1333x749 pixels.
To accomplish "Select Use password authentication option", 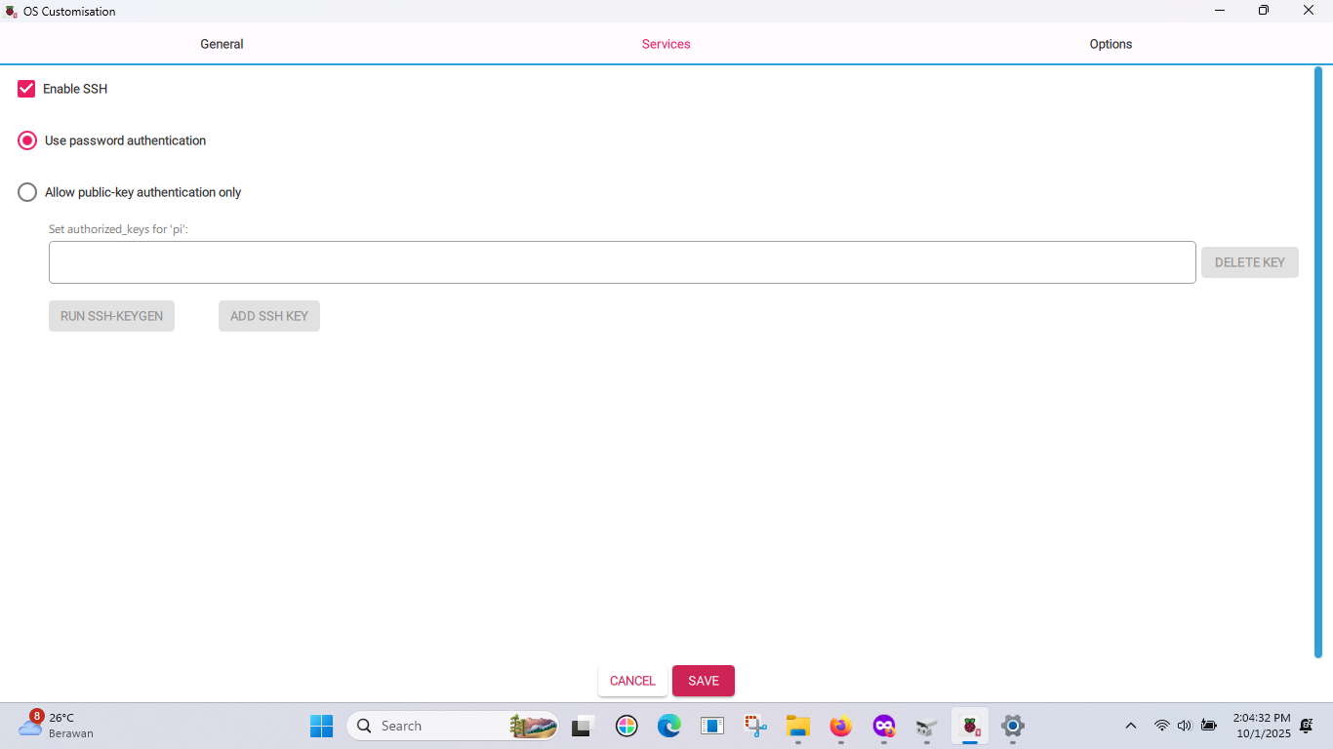I will point(27,140).
